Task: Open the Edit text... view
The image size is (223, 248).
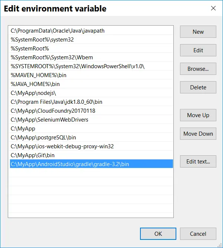Action: [198, 162]
